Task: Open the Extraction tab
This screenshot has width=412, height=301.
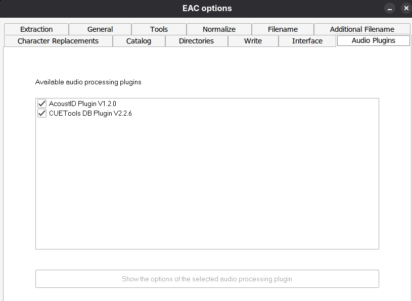Action: [x=36, y=29]
